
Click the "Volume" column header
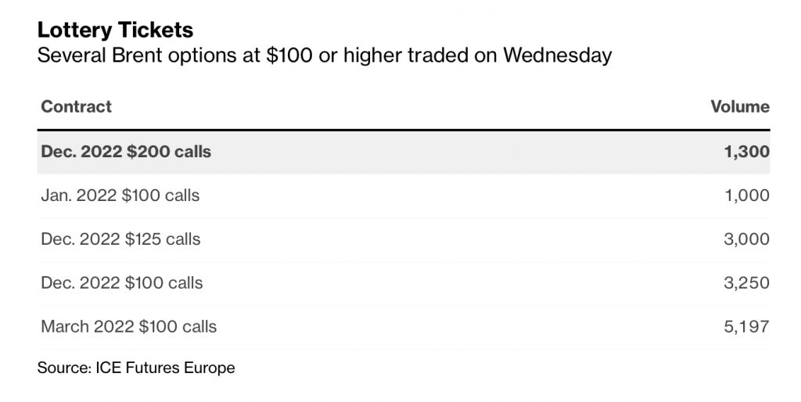739,106
